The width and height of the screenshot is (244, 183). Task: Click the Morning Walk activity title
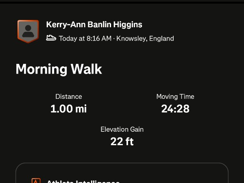coord(59,69)
